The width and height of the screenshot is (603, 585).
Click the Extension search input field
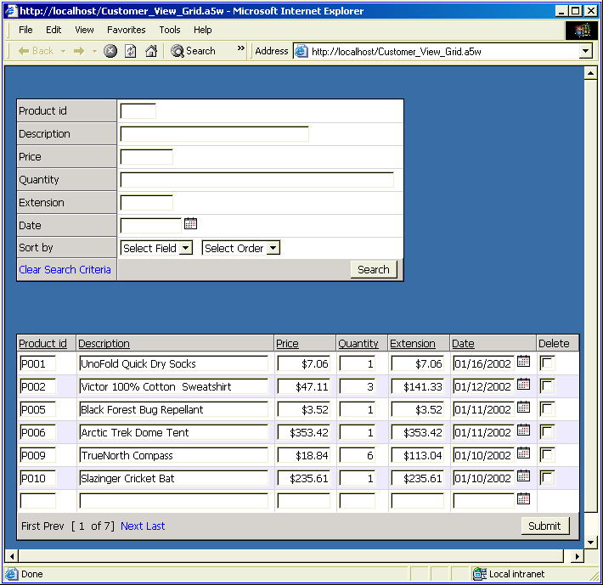click(147, 203)
